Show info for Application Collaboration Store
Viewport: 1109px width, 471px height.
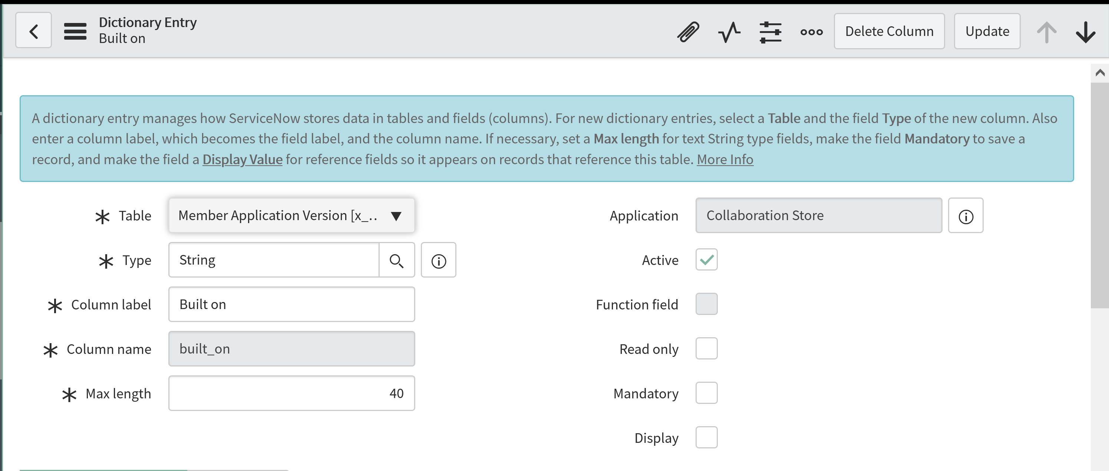(x=965, y=216)
